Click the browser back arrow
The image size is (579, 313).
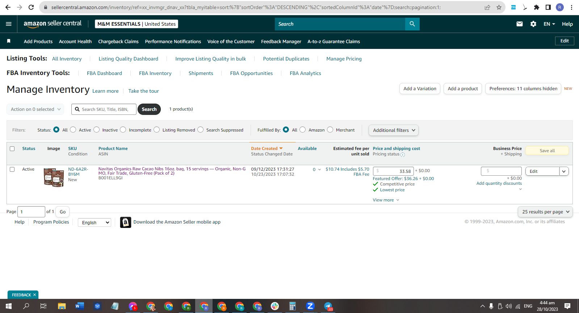8,7
